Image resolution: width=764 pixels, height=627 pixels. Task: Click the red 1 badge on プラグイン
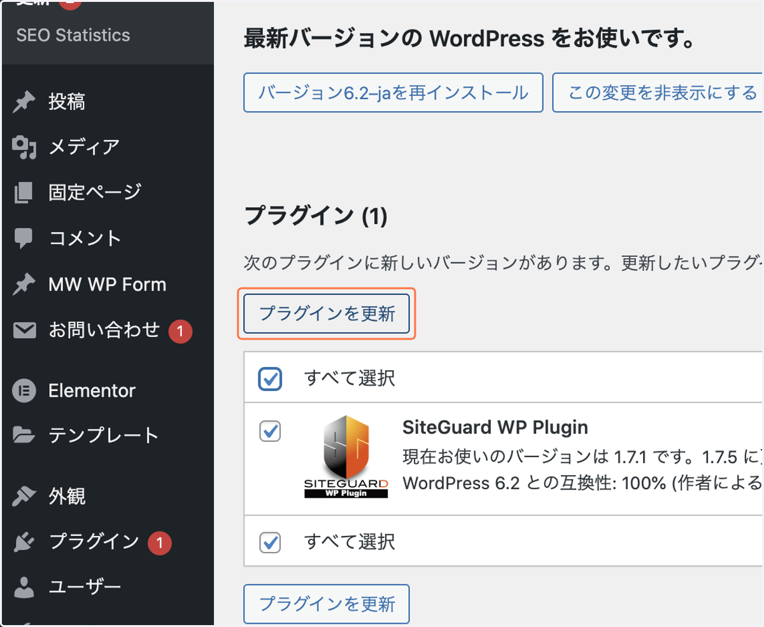point(160,542)
